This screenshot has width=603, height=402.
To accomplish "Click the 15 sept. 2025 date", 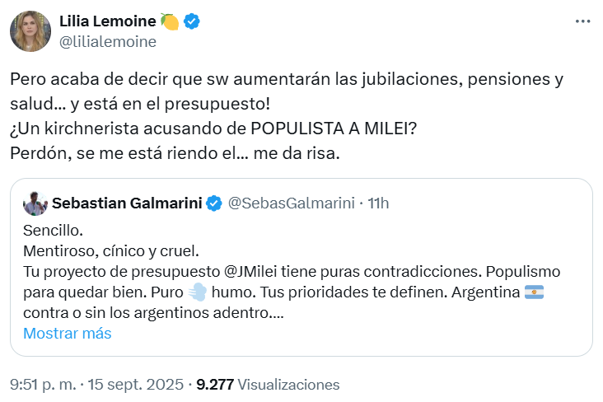I will 137,384.
